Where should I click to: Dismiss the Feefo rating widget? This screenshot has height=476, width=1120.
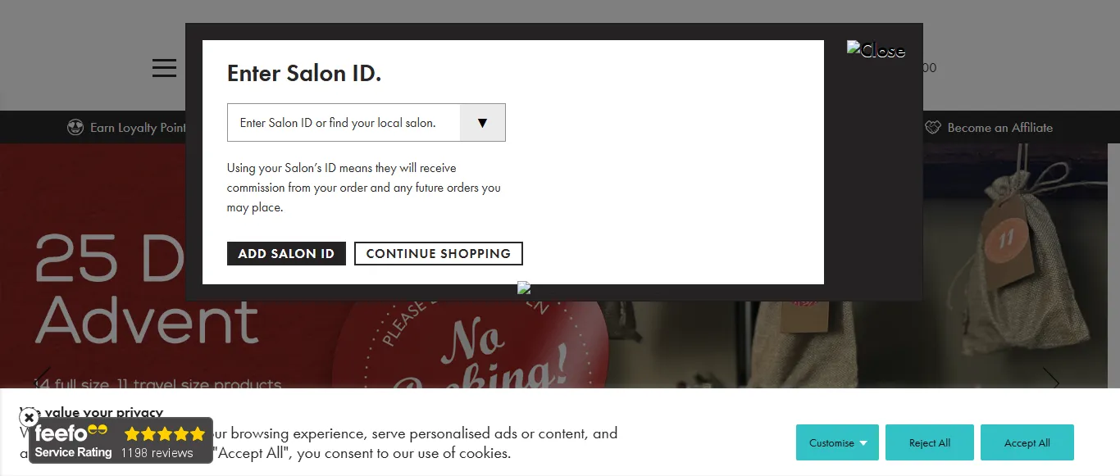29,418
